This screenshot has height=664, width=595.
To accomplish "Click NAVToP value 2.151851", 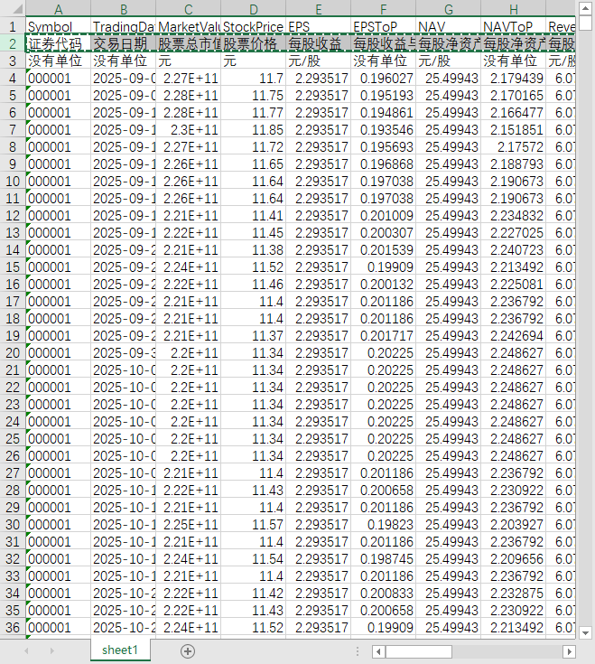I will [x=514, y=129].
